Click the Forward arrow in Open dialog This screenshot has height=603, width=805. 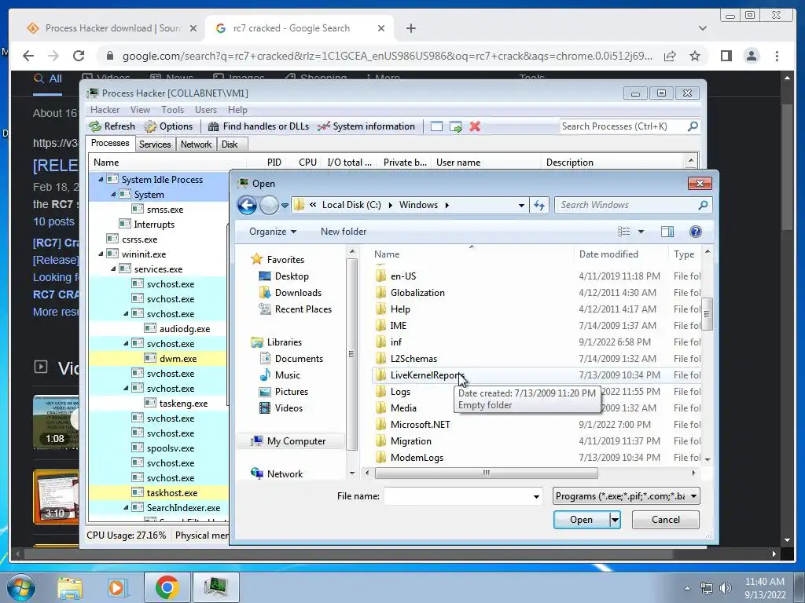coord(269,205)
